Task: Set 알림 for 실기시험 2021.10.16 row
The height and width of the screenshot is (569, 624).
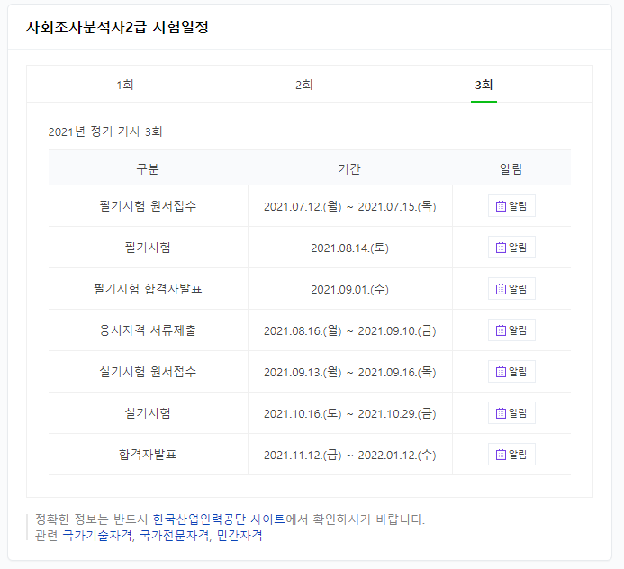Action: tap(511, 413)
